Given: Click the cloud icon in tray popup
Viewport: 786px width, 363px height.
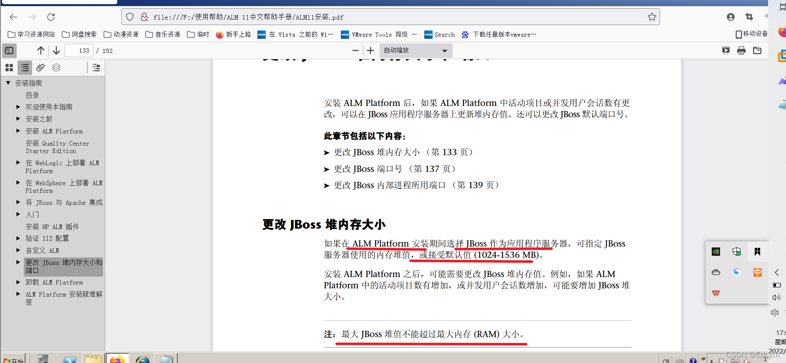Looking at the screenshot, I should tap(716, 272).
